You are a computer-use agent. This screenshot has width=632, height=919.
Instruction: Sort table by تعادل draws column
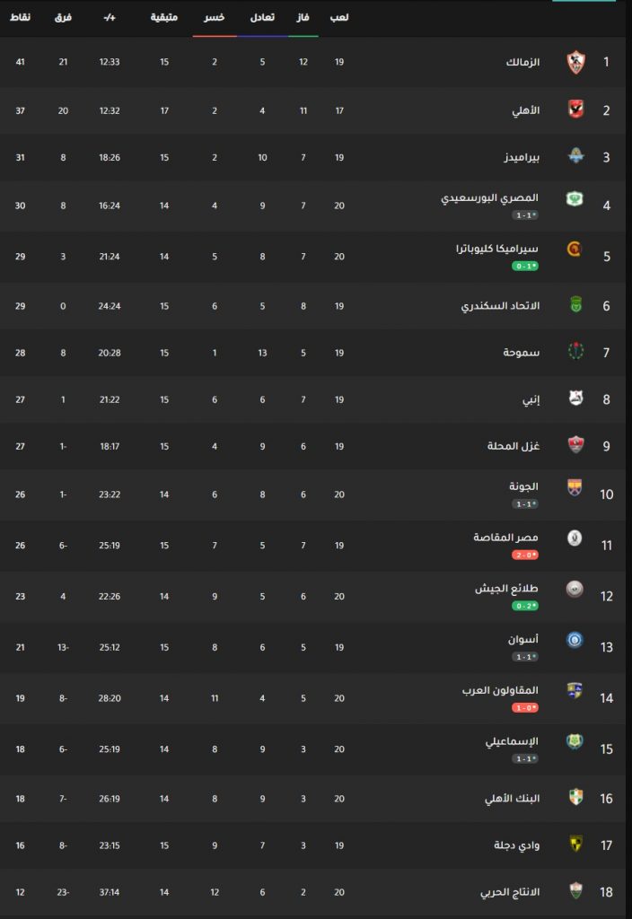pos(262,18)
